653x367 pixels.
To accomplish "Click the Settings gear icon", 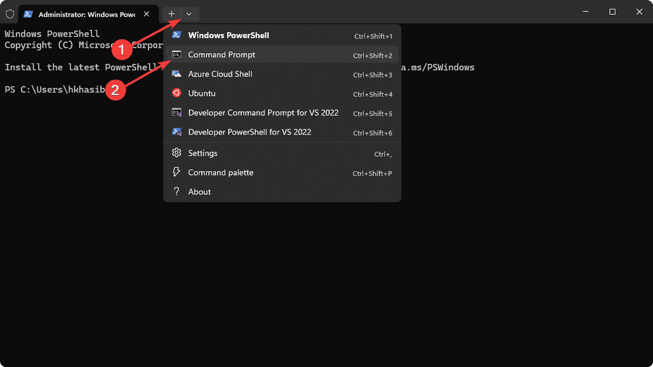I will point(177,153).
